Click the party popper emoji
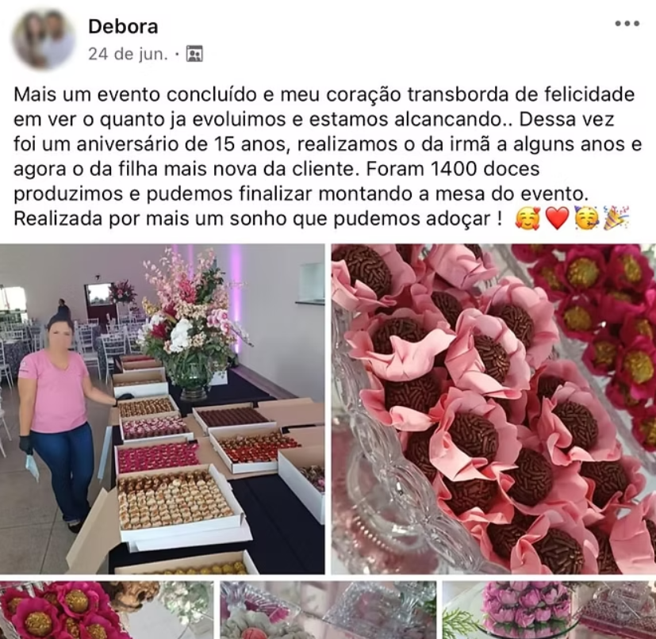The height and width of the screenshot is (639, 656). [x=616, y=218]
